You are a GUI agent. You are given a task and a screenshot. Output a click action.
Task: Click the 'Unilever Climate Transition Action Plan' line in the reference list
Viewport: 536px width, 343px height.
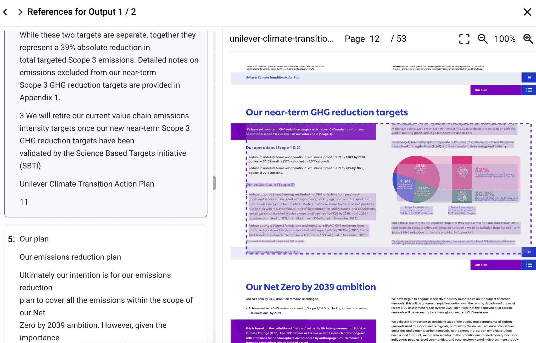point(87,184)
